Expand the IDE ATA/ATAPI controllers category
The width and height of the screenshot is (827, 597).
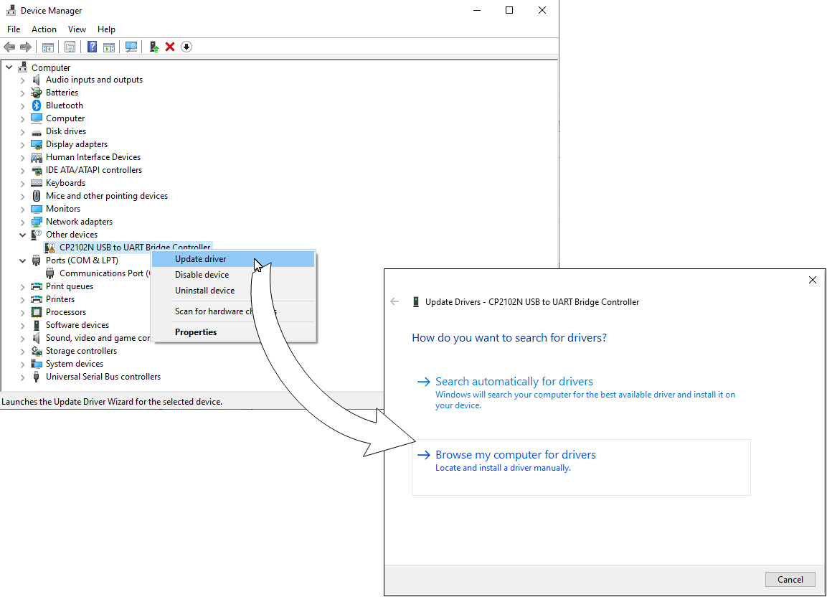[x=23, y=171]
